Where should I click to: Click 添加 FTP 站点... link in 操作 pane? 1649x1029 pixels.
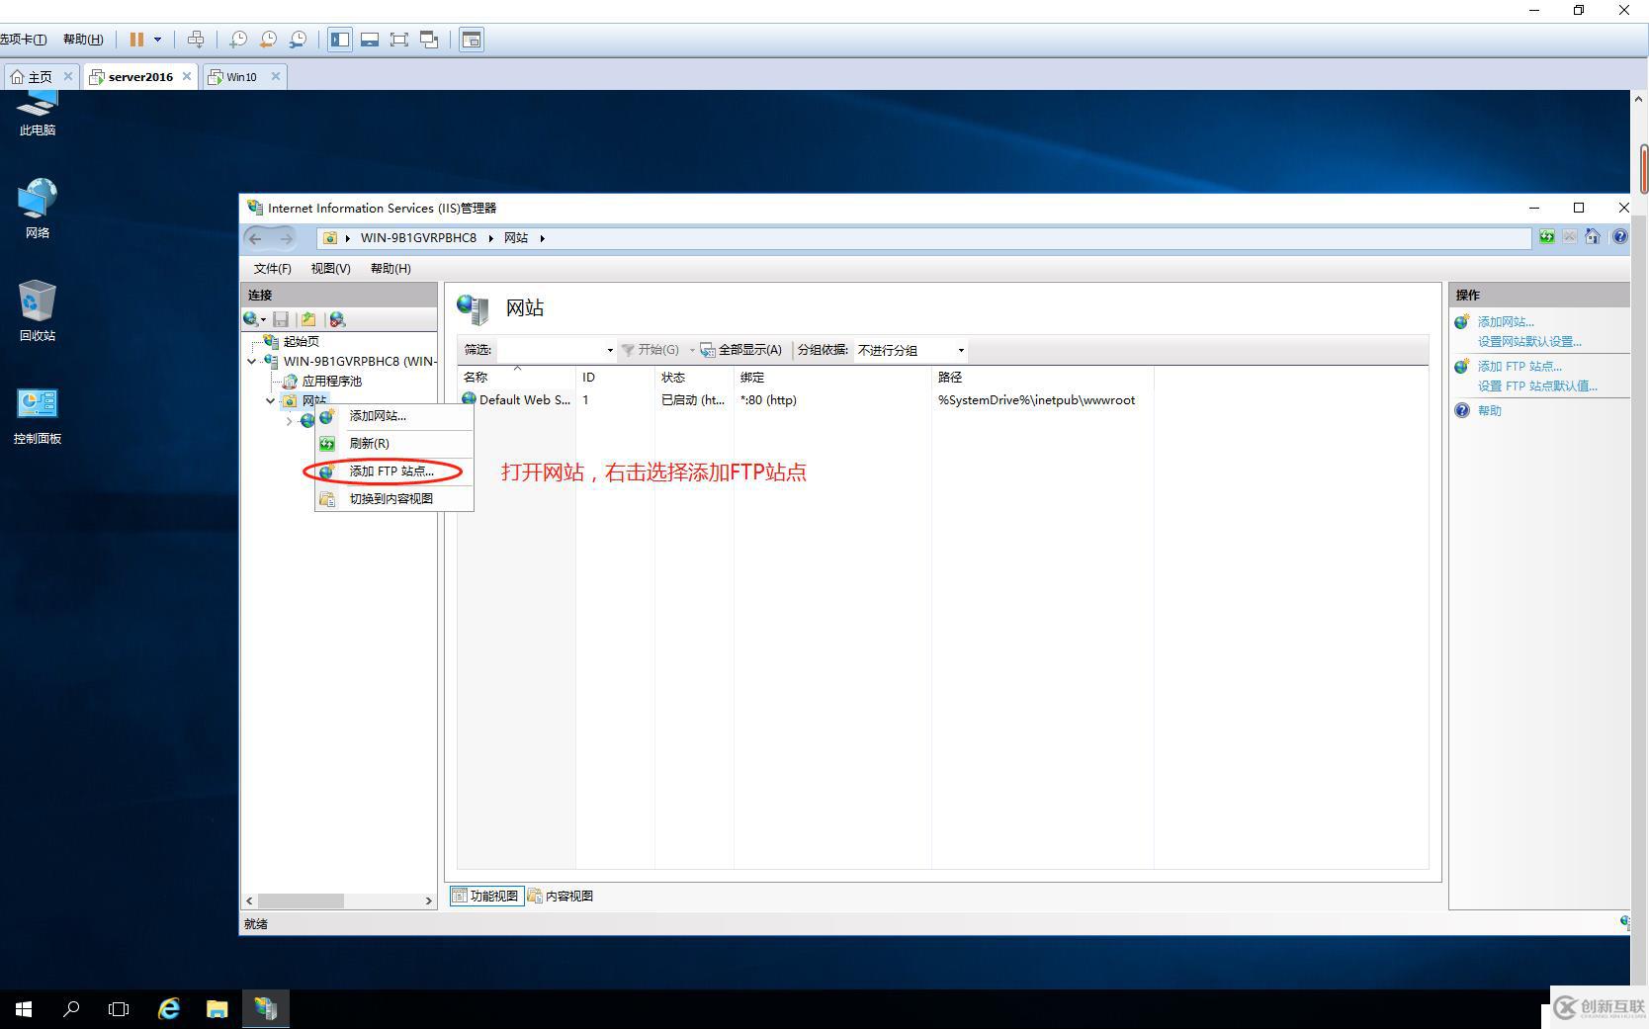coord(1519,367)
